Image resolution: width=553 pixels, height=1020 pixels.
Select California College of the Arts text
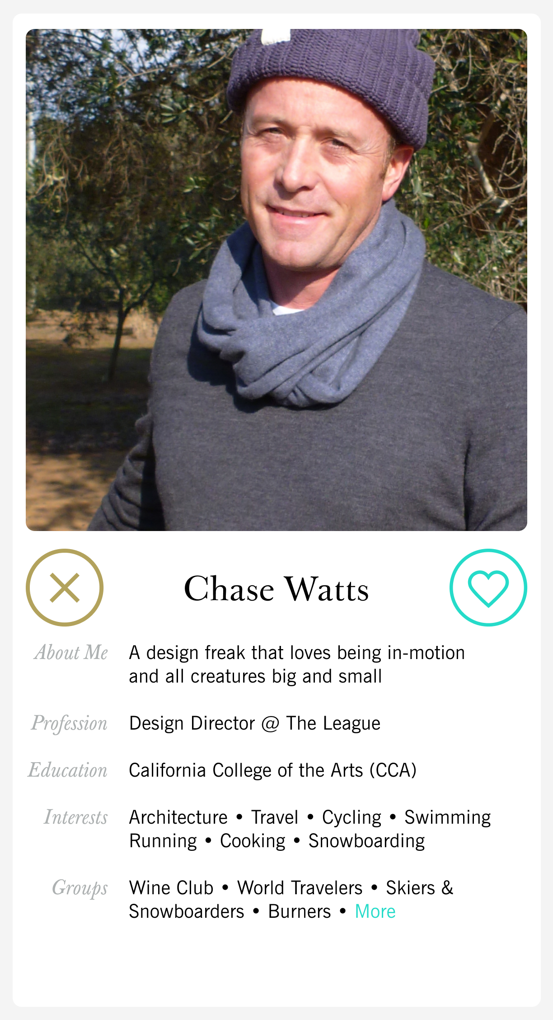[x=272, y=770]
